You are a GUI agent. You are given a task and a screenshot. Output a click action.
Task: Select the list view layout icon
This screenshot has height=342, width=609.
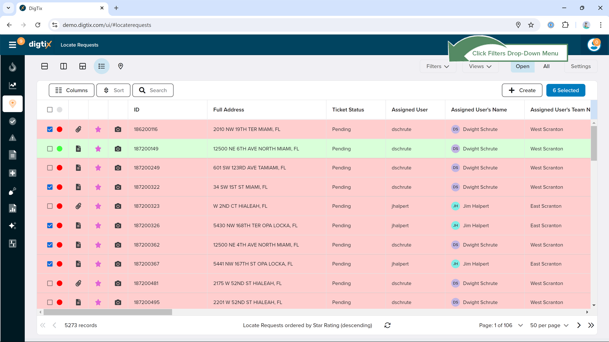tap(101, 66)
